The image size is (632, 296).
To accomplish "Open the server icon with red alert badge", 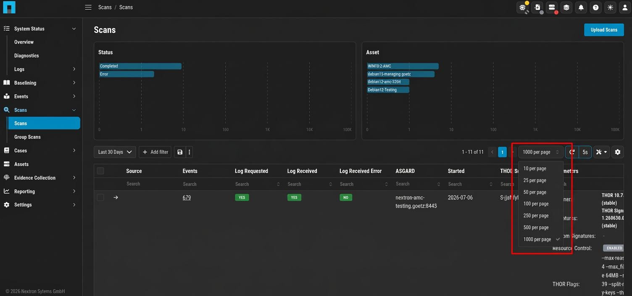I will tap(552, 7).
